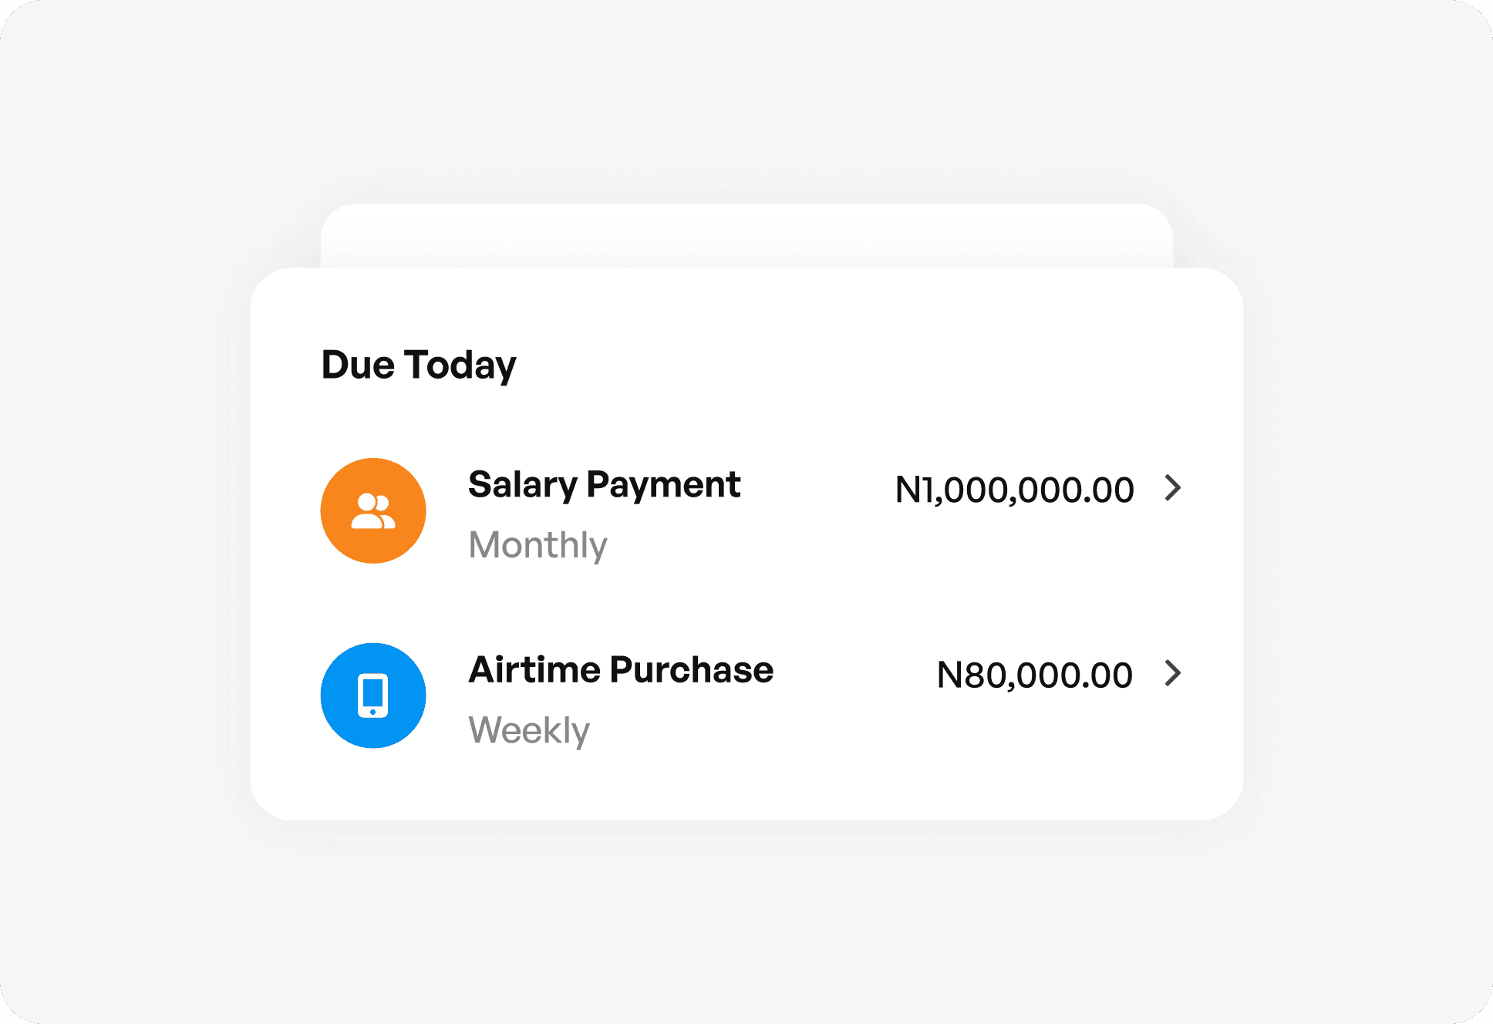Click the N80,000.00 amount

point(1034,675)
